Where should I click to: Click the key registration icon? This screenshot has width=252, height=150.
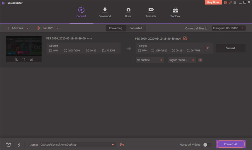pos(230,2)
